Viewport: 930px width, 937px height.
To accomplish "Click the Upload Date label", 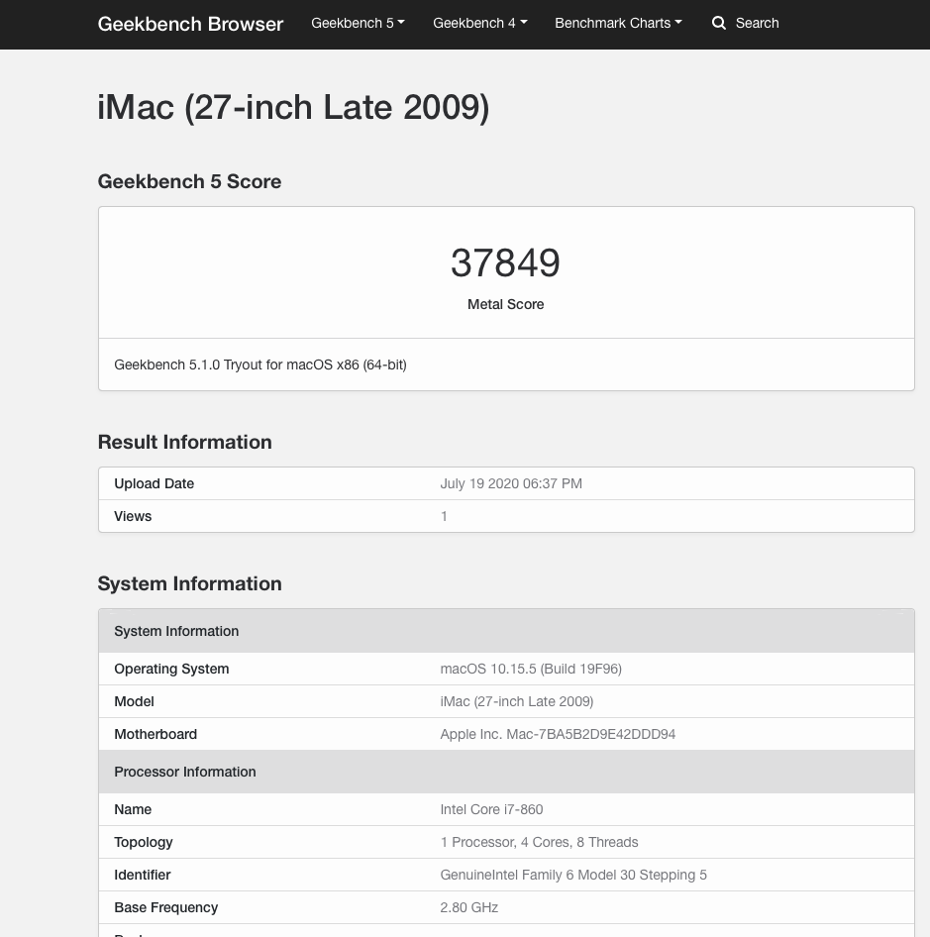I will (x=155, y=483).
